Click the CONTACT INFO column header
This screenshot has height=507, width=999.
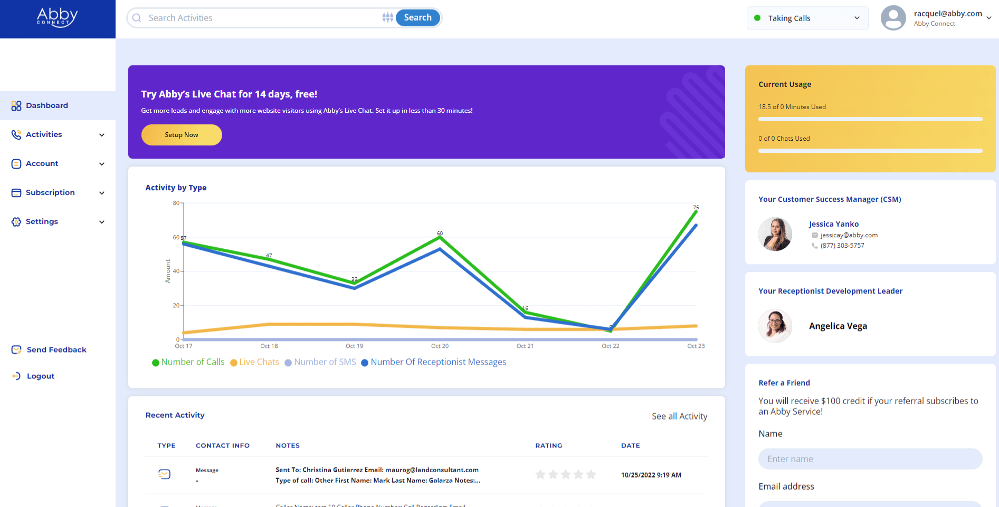pyautogui.click(x=223, y=445)
